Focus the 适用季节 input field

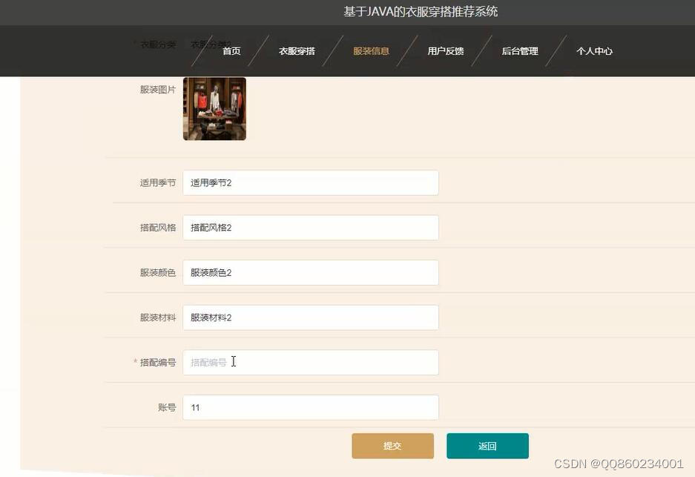click(311, 182)
